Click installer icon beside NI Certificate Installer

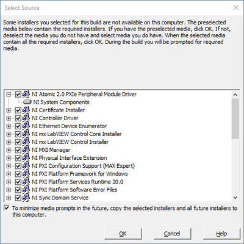pyautogui.click(x=26, y=110)
